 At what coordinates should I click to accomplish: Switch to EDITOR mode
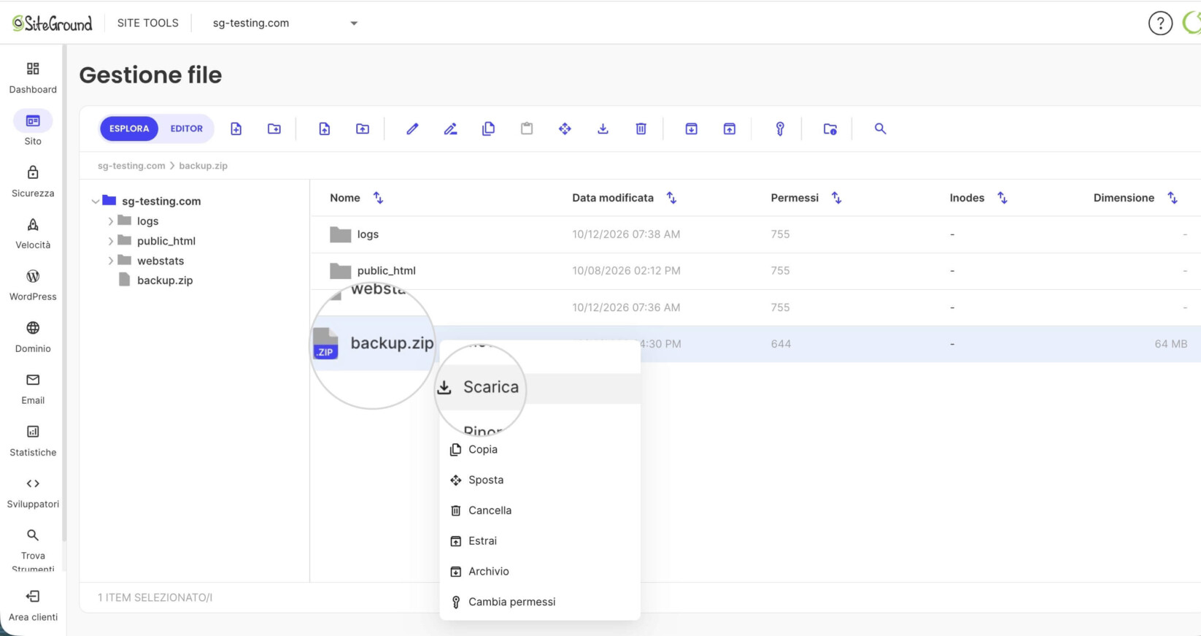(x=187, y=129)
